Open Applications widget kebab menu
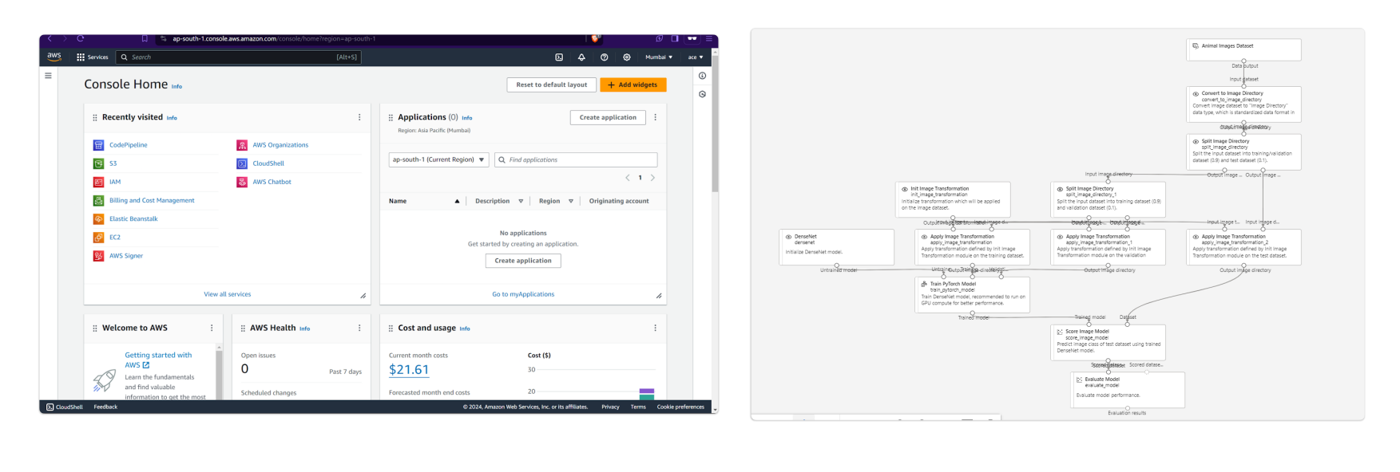 [x=656, y=117]
